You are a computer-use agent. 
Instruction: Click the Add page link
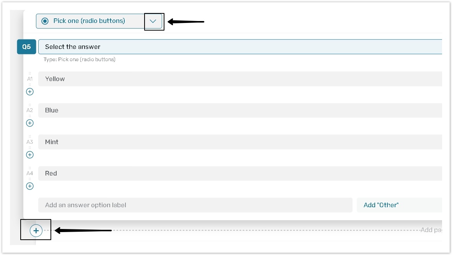tap(431, 230)
